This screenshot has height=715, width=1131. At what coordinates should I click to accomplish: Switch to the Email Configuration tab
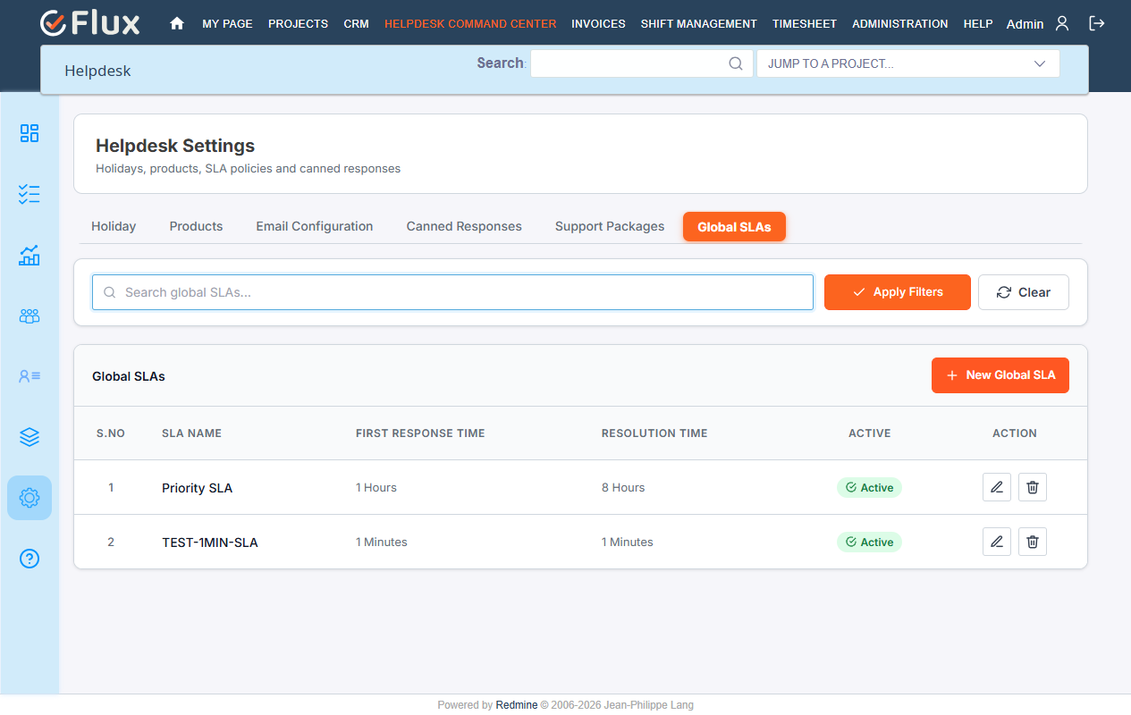click(315, 226)
